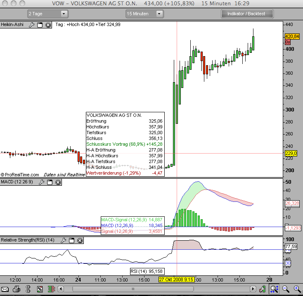Click the horizontal time scrollbar thumb
The width and height of the screenshot is (303, 296).
click(133, 289)
